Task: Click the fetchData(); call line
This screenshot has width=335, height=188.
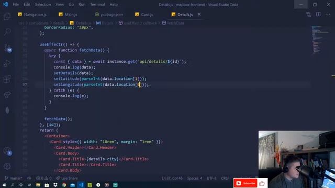Action: coord(58,119)
